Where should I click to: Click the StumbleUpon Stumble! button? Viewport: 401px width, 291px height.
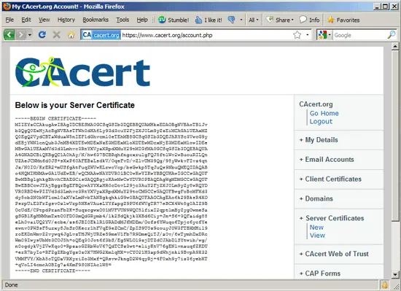click(174, 20)
